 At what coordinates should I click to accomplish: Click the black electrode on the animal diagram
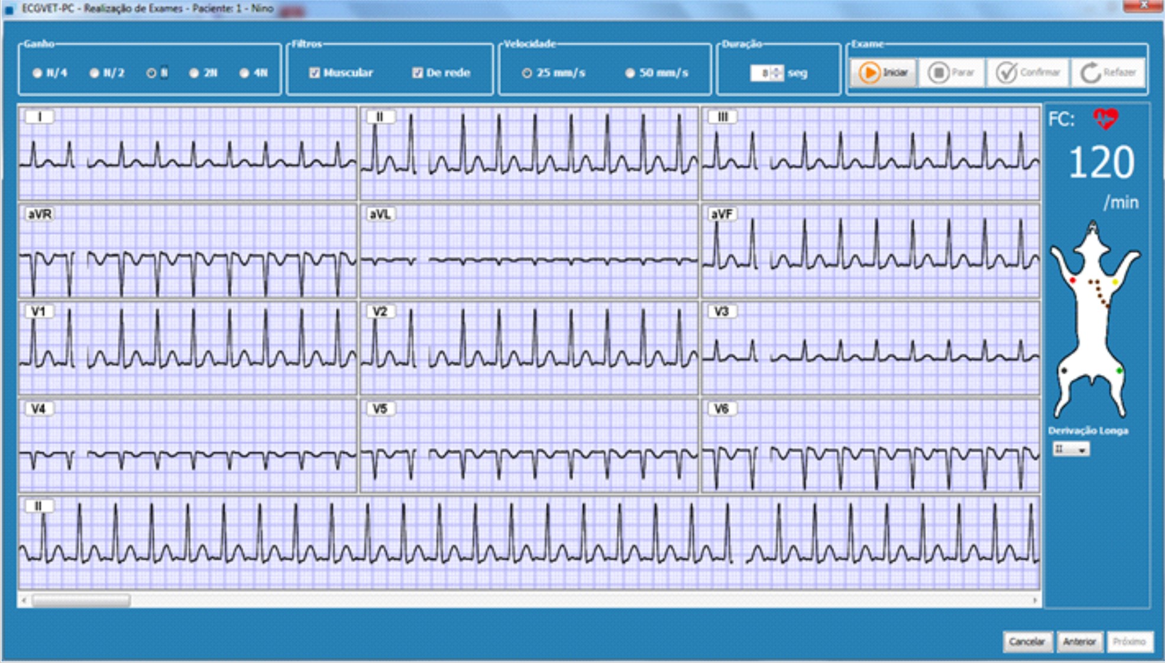1064,371
